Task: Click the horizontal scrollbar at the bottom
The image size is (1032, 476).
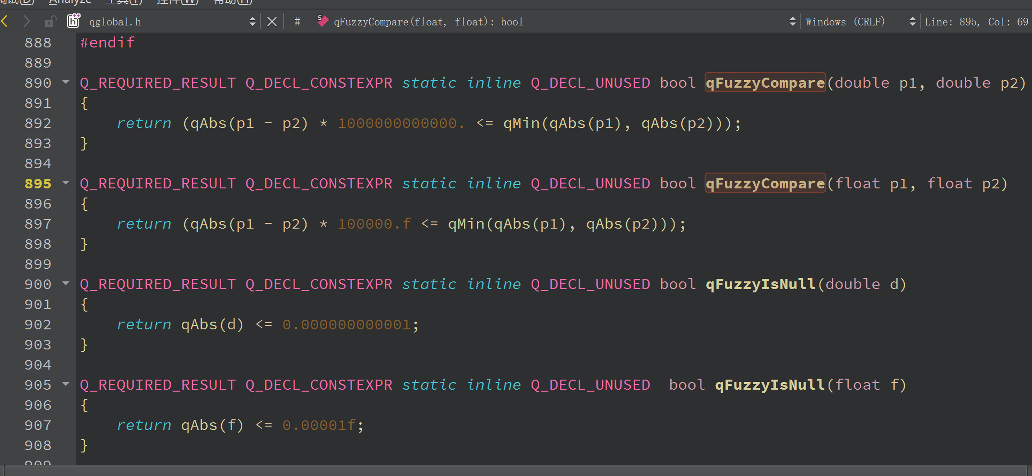Action: point(516,471)
